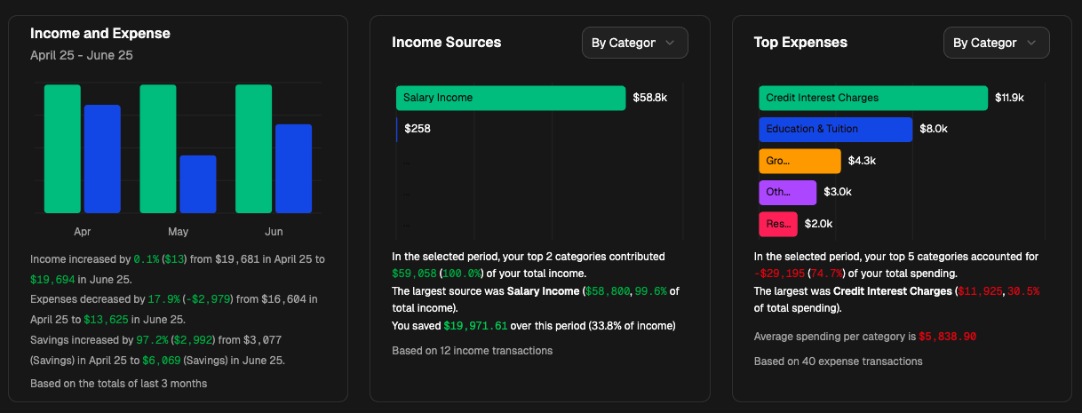Select the green May income bar
This screenshot has width=1082, height=413.
(x=158, y=148)
